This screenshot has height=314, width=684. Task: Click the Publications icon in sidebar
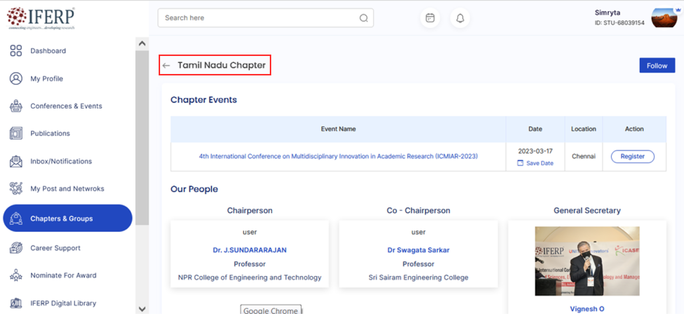(16, 133)
